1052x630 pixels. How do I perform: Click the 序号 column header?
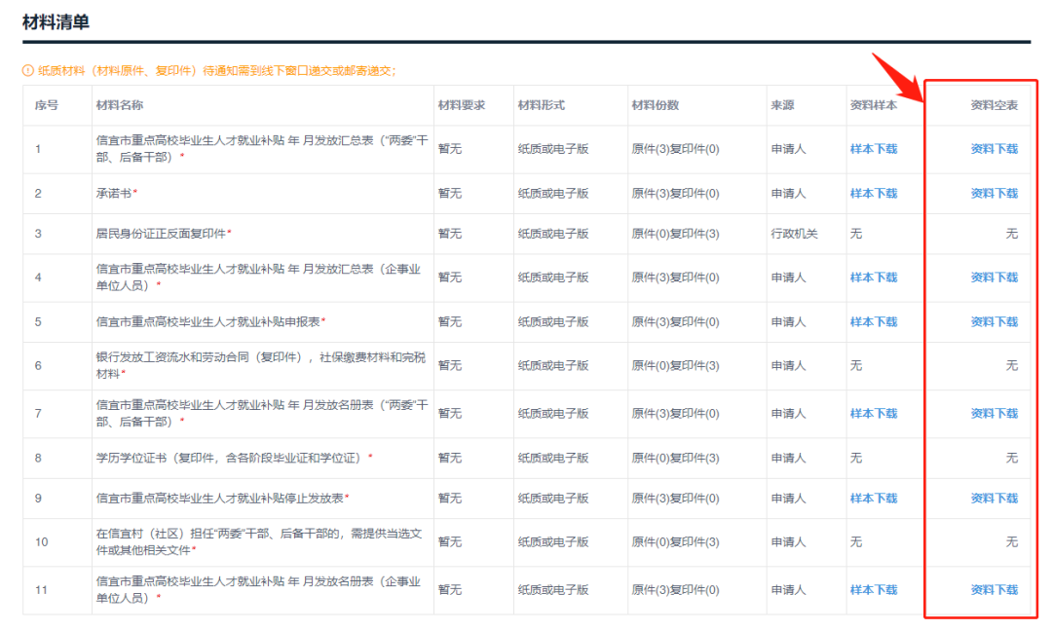[47, 105]
